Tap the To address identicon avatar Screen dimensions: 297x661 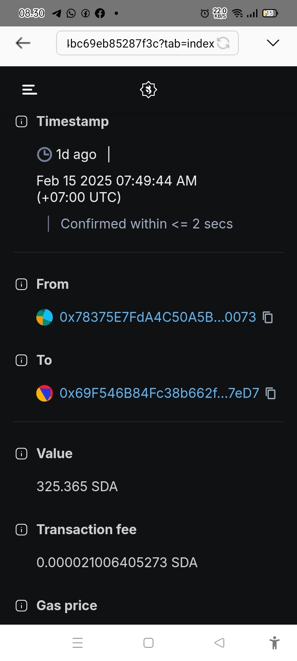pyautogui.click(x=45, y=393)
